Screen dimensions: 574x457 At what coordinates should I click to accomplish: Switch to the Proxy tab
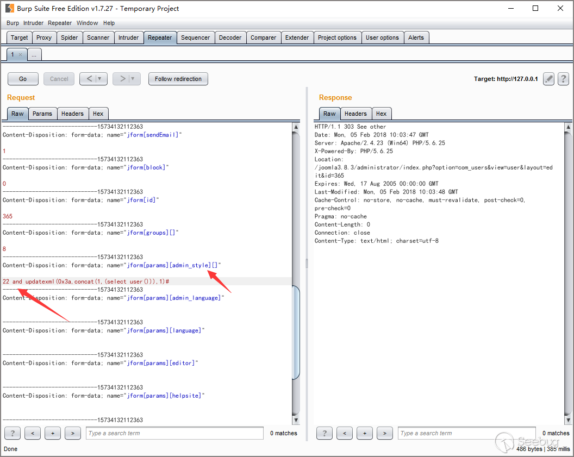(x=44, y=37)
